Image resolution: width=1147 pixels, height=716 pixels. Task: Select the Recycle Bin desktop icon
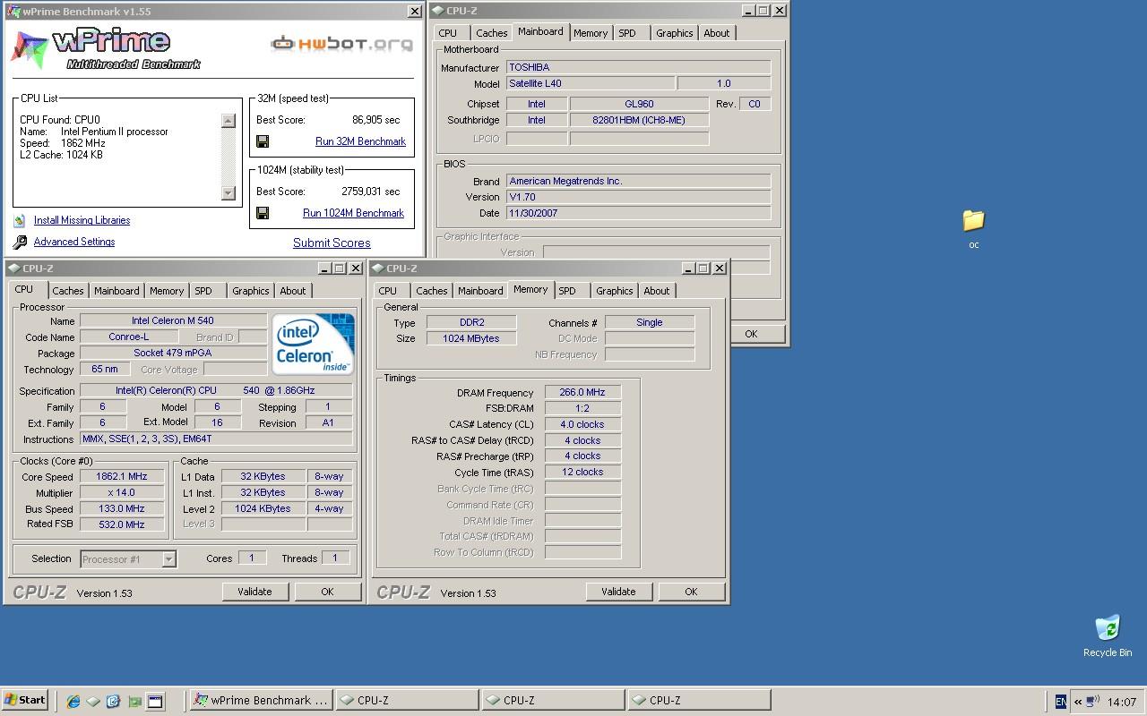pyautogui.click(x=1108, y=627)
